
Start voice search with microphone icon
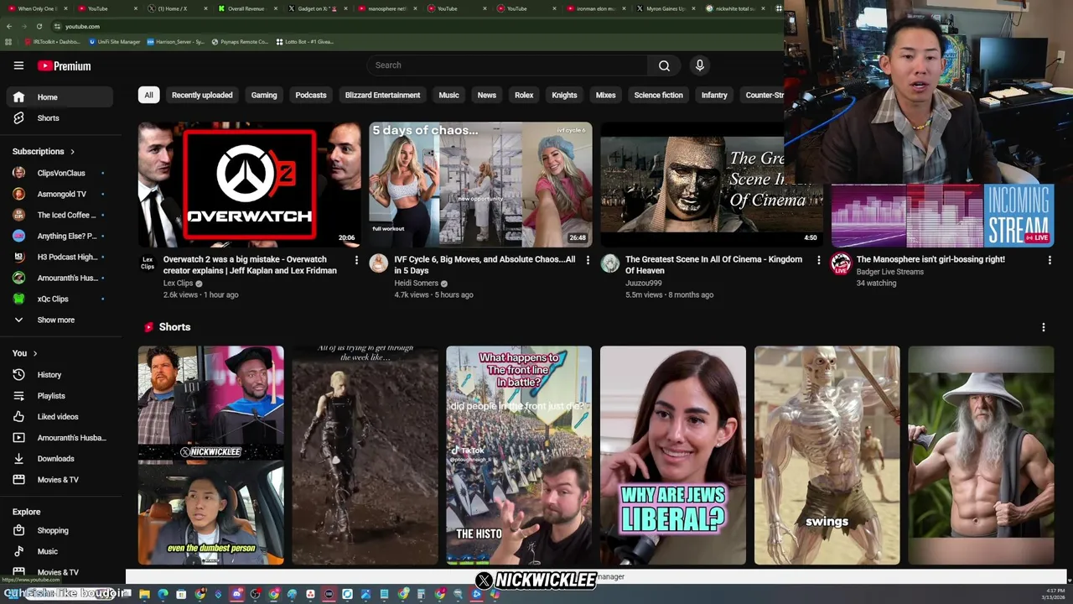coord(700,65)
